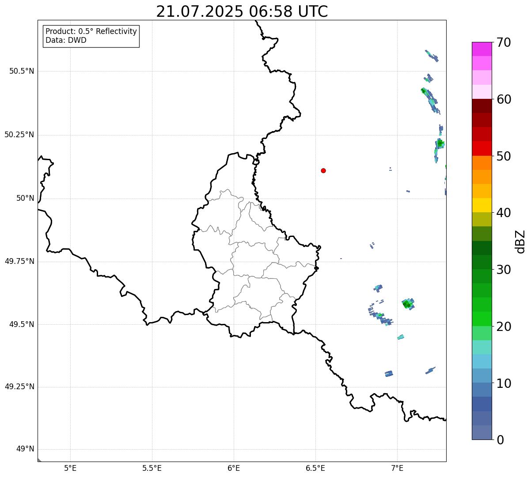Click the 7°E longitude label
Image resolution: width=531 pixels, height=477 pixels.
[x=397, y=468]
